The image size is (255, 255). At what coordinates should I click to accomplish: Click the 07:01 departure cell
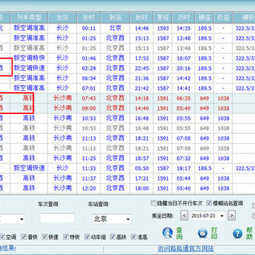tap(89, 89)
